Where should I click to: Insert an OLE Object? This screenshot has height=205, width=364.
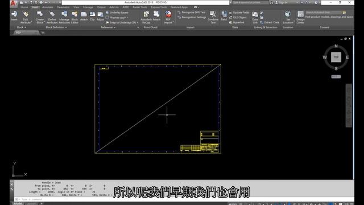[238, 17]
